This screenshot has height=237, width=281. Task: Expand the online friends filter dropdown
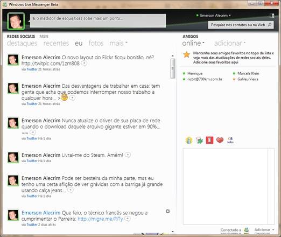193,43
